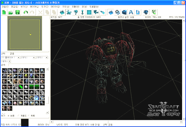This screenshot has height=127, width=186.
Task: Click the Open map folder icon
Action: (11, 12)
